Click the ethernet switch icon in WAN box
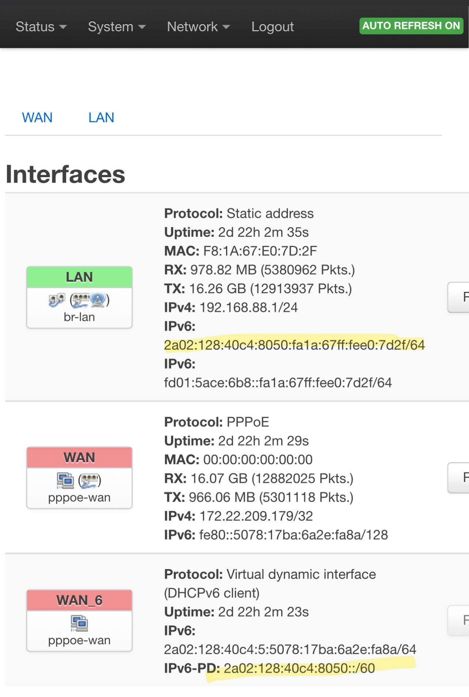The image size is (469, 697). [89, 480]
